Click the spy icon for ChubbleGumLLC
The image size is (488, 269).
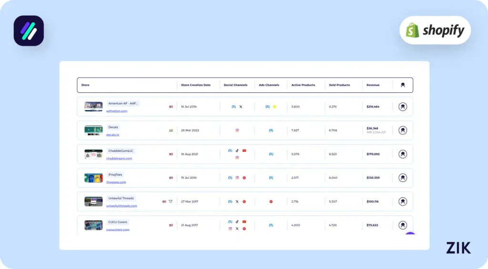(402, 154)
